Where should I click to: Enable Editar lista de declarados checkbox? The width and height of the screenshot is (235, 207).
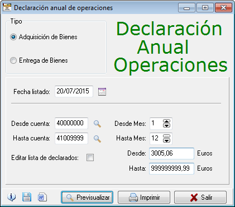click(x=90, y=158)
